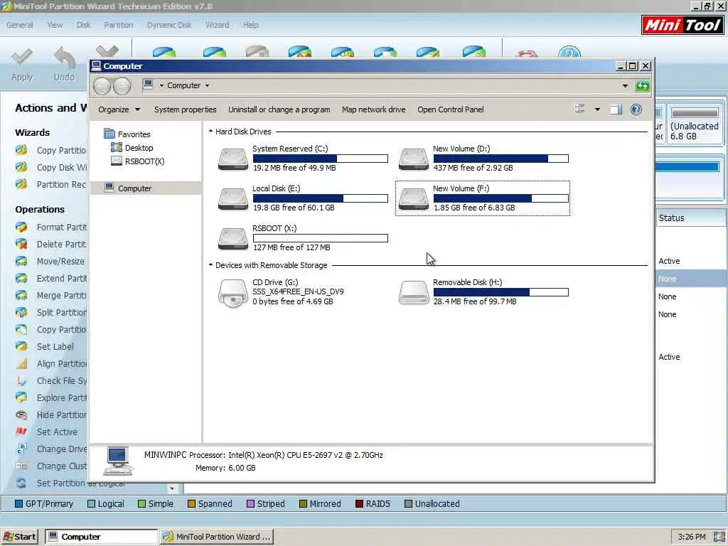Click Uninstall or change a program
Image resolution: width=728 pixels, height=546 pixels.
coord(279,109)
